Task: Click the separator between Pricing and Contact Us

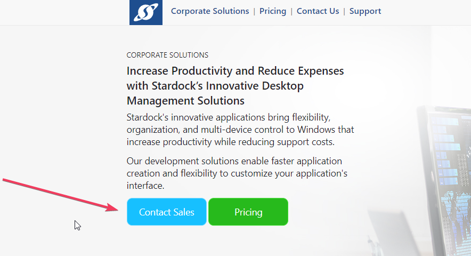Action: click(x=291, y=11)
